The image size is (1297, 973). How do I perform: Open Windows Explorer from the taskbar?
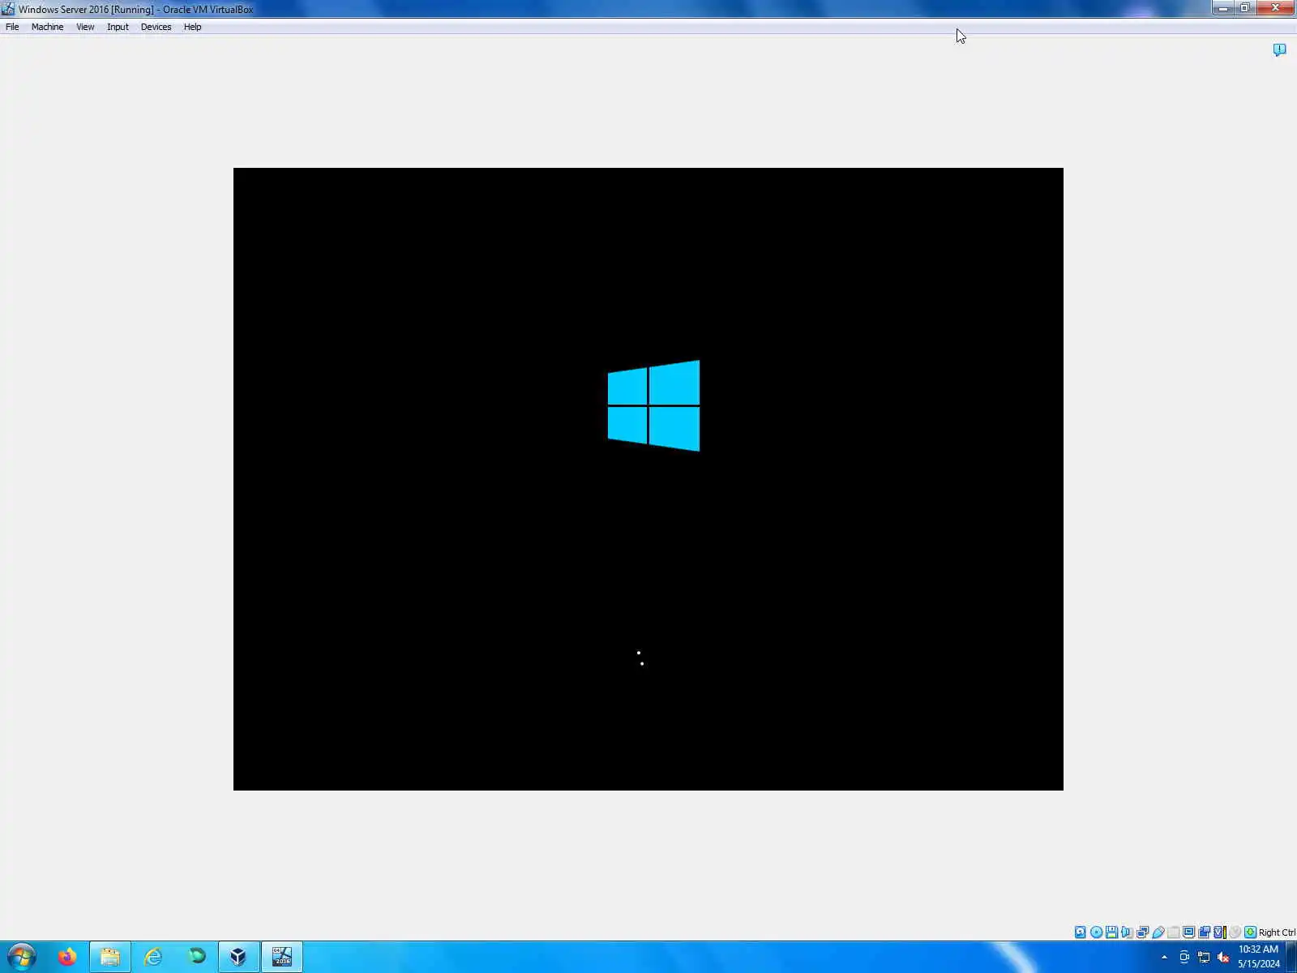pos(110,957)
